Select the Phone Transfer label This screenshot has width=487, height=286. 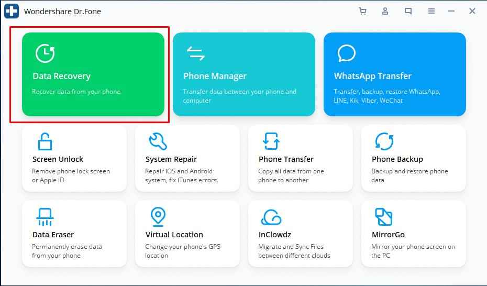[286, 159]
